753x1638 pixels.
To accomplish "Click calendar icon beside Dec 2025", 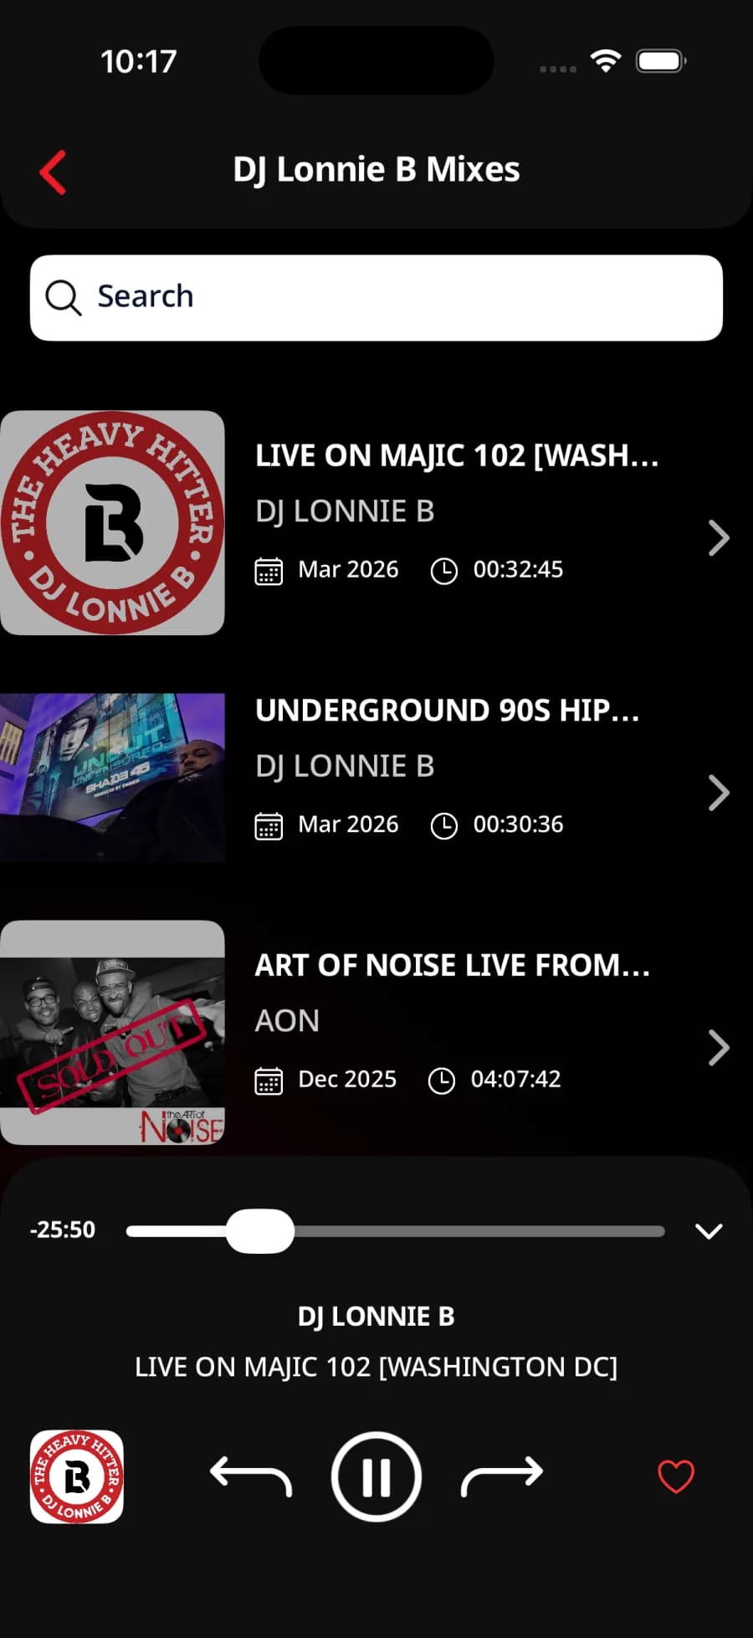I will point(269,1081).
